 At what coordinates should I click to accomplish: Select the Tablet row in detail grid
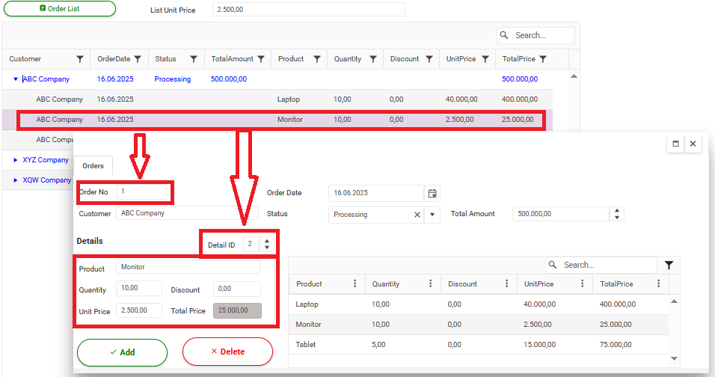[479, 345]
